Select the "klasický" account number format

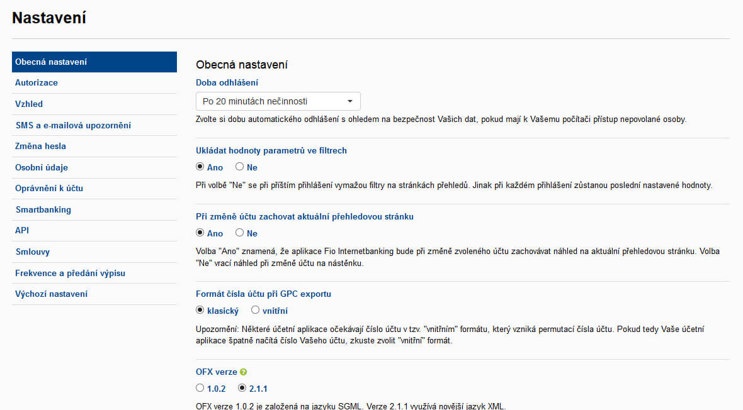pos(200,310)
